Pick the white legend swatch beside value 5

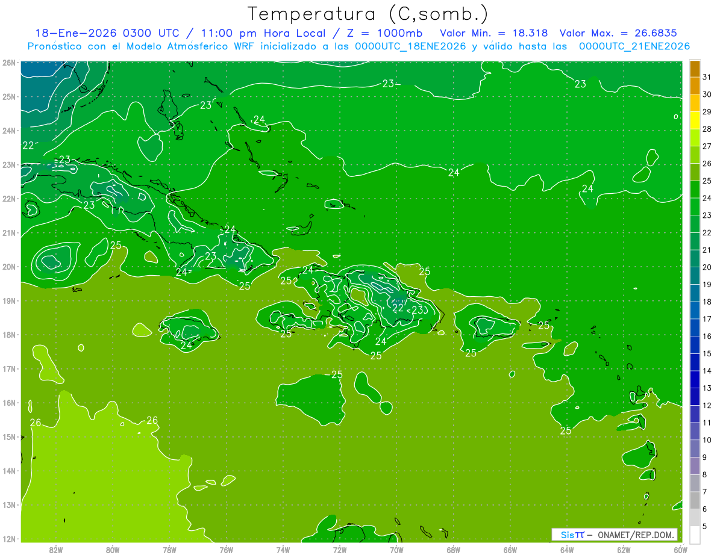[695, 535]
